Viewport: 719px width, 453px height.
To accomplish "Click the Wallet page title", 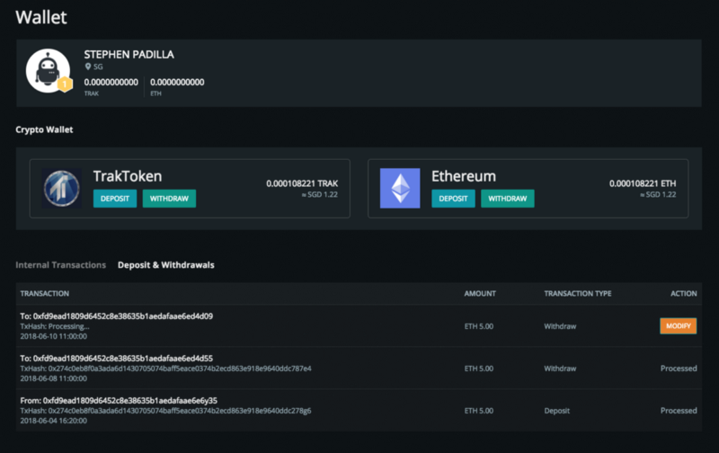I will [x=41, y=17].
